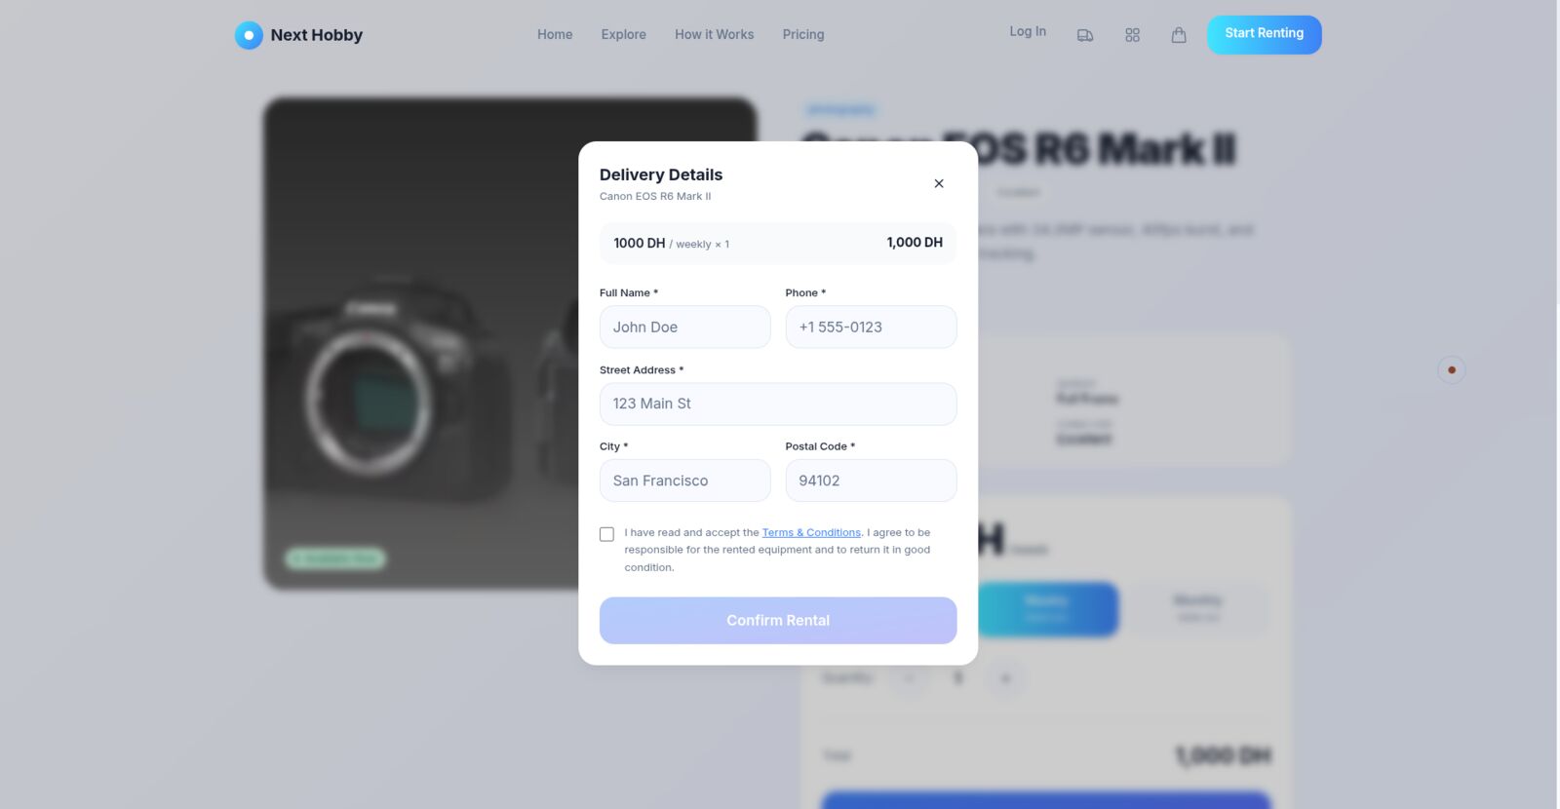The height and width of the screenshot is (809, 1560).
Task: Click the Log In link
Action: [1028, 31]
